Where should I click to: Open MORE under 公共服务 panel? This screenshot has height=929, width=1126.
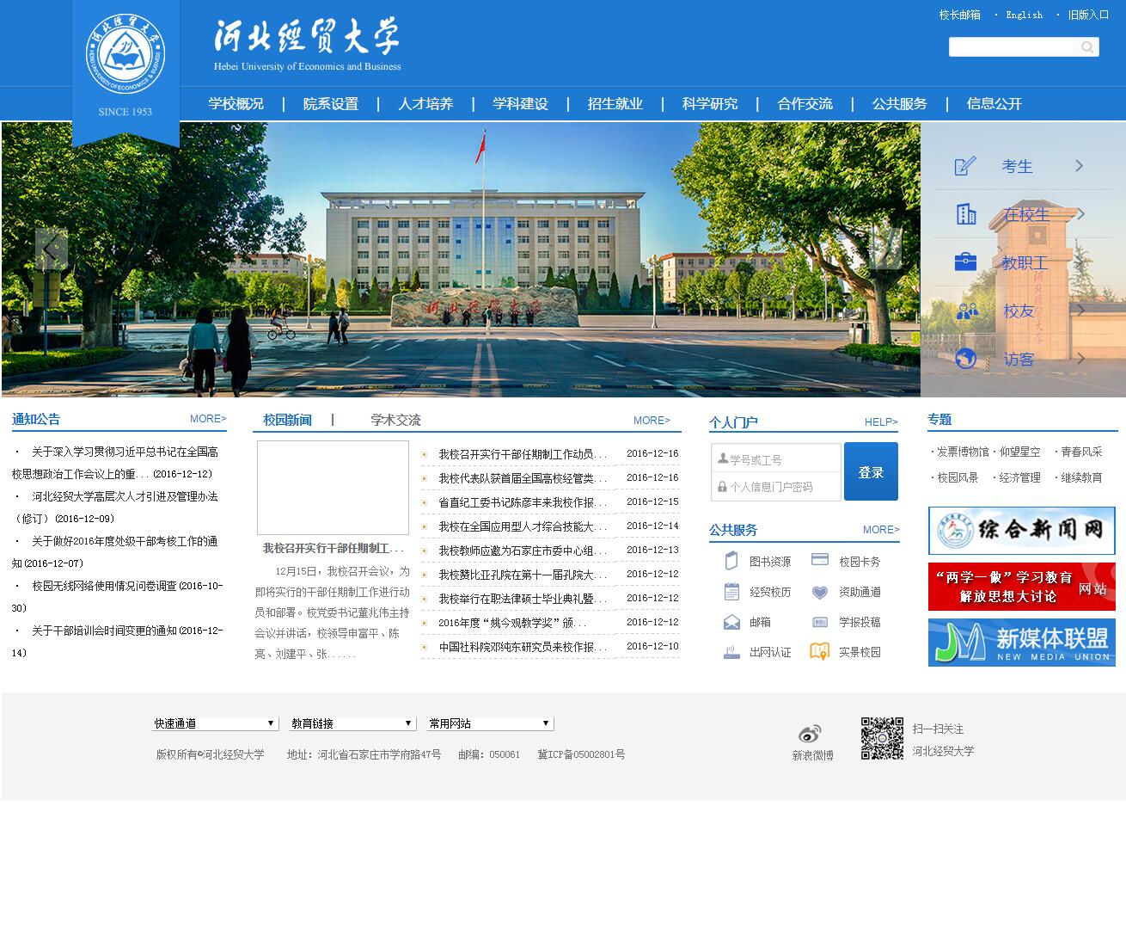pyautogui.click(x=881, y=530)
